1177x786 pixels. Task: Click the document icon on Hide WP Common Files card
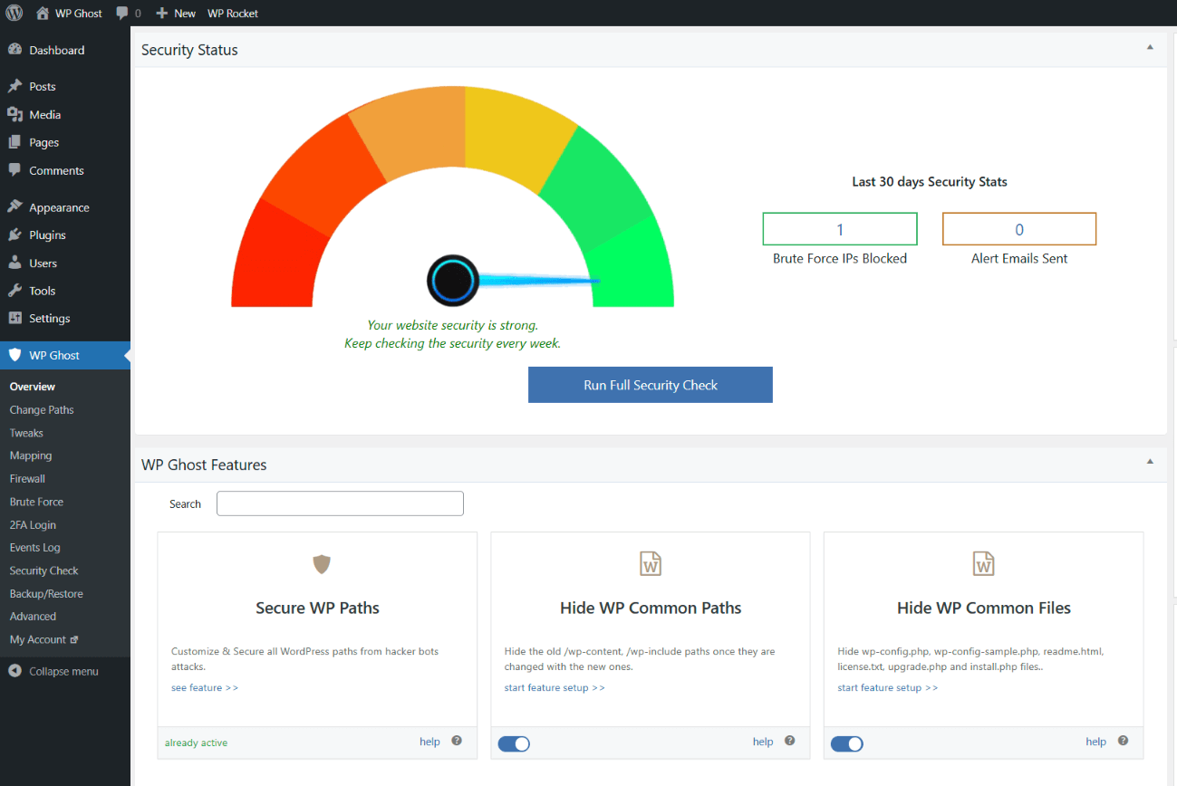click(x=983, y=563)
